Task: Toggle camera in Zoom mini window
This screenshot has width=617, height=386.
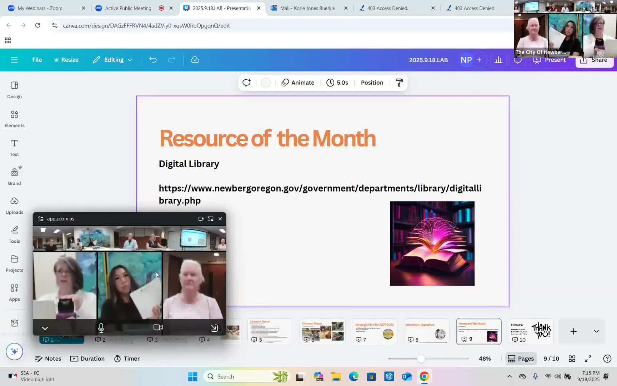Action: click(x=158, y=327)
